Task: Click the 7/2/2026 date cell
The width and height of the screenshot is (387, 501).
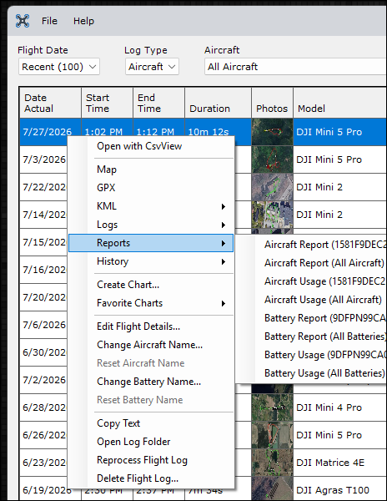Action: point(44,380)
